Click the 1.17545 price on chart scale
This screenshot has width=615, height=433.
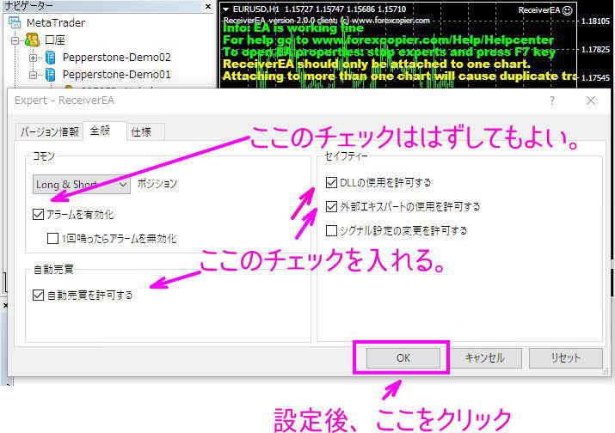595,77
